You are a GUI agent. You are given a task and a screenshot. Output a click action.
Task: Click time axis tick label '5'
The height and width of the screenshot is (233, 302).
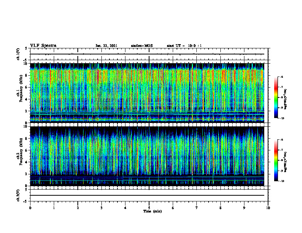(149, 208)
